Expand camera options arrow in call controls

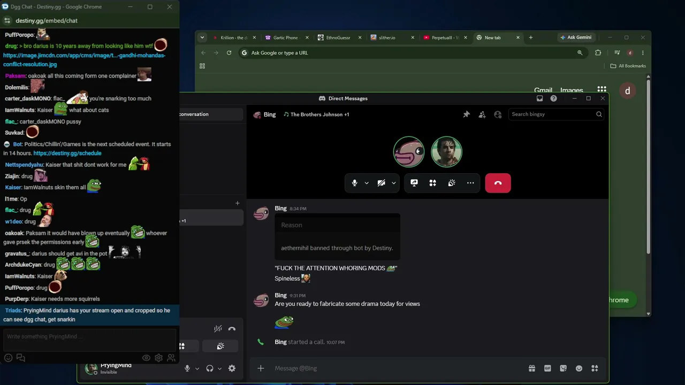click(394, 183)
